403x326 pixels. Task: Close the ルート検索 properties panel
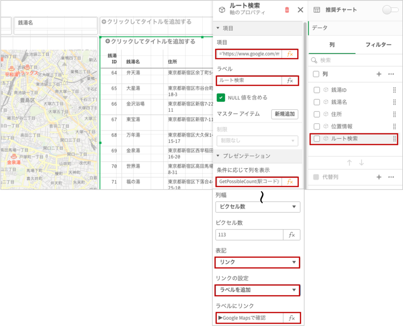coord(300,10)
